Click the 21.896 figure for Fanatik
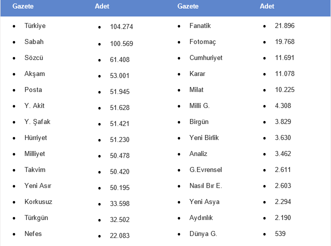This screenshot has height=246, width=331. tap(284, 25)
